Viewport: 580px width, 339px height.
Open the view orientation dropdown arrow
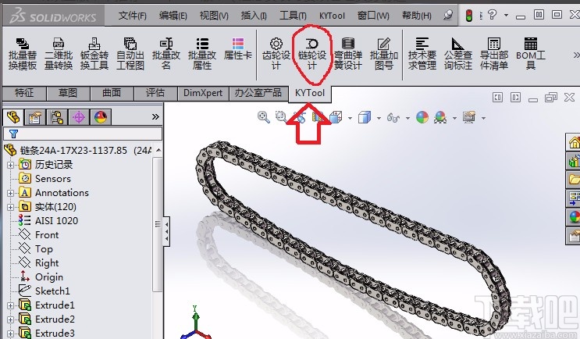click(350, 119)
